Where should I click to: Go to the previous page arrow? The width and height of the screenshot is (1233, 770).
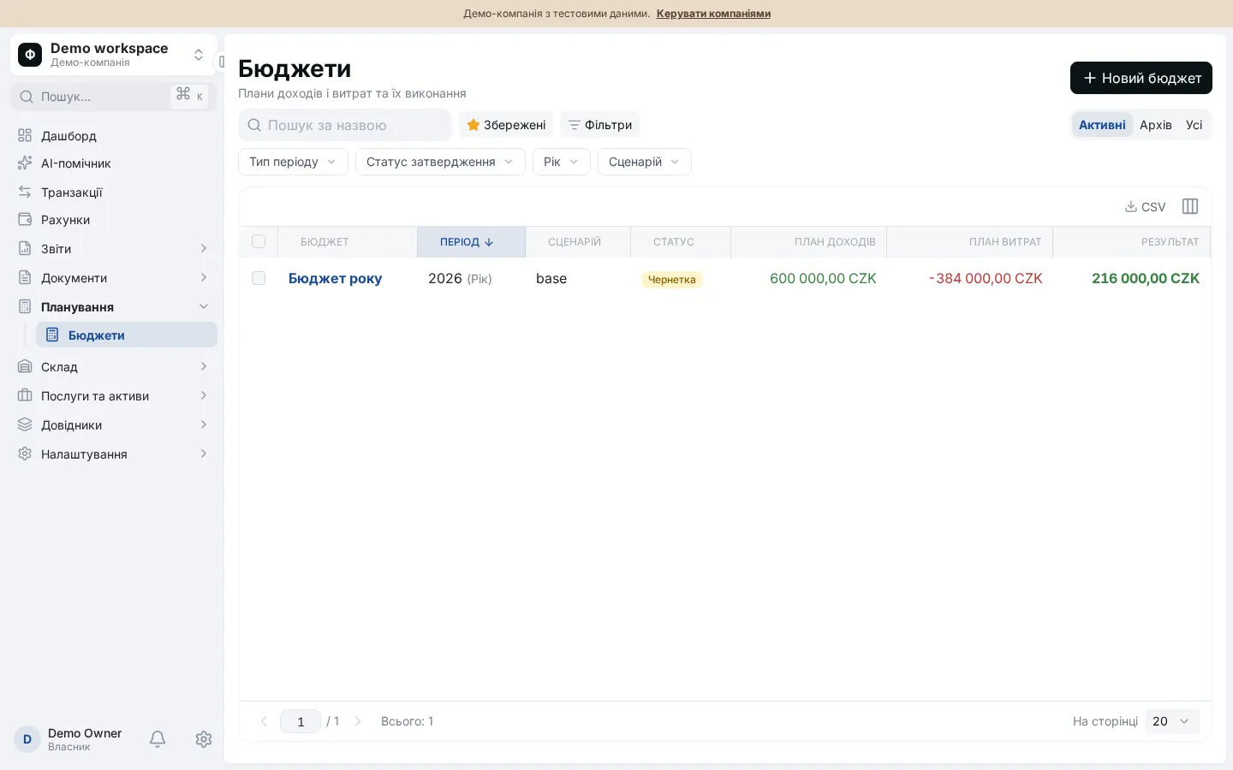pyautogui.click(x=264, y=721)
